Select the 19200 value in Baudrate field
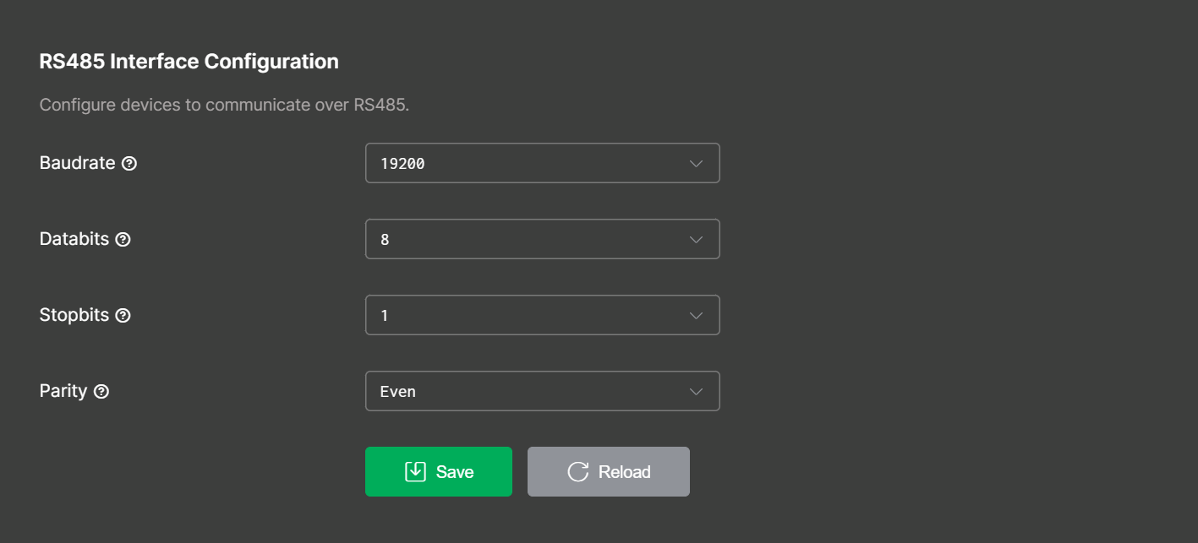The width and height of the screenshot is (1198, 543). click(402, 164)
